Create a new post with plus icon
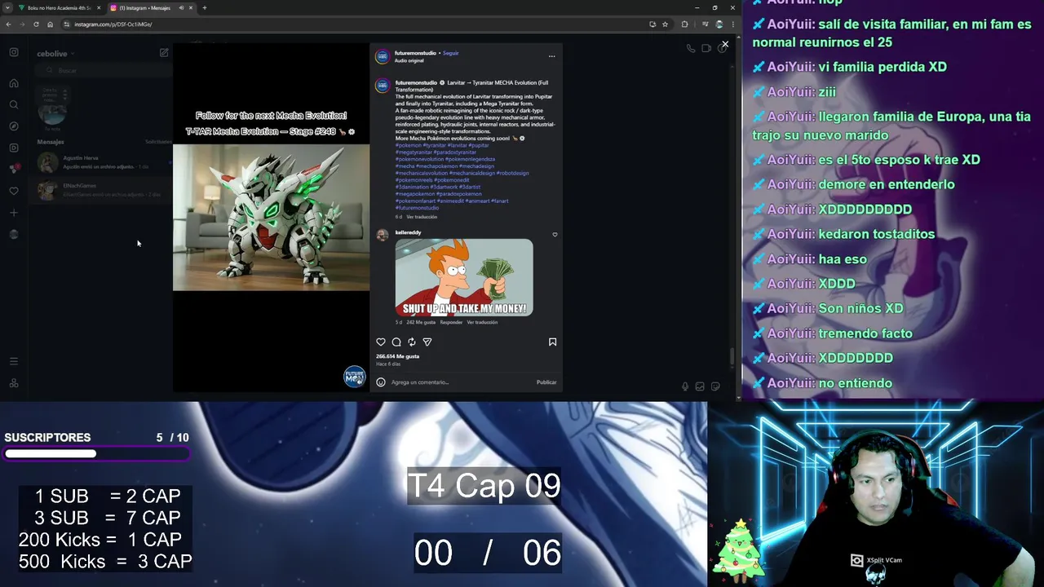This screenshot has height=587, width=1044. coord(14,213)
